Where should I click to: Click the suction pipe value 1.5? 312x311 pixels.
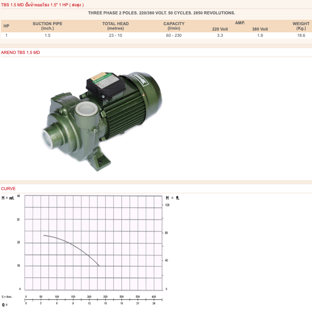coord(48,36)
